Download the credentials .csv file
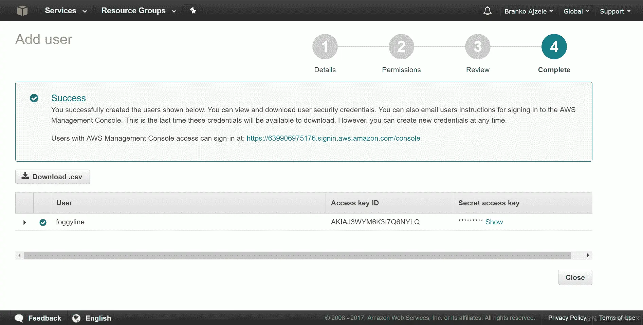 pyautogui.click(x=53, y=177)
